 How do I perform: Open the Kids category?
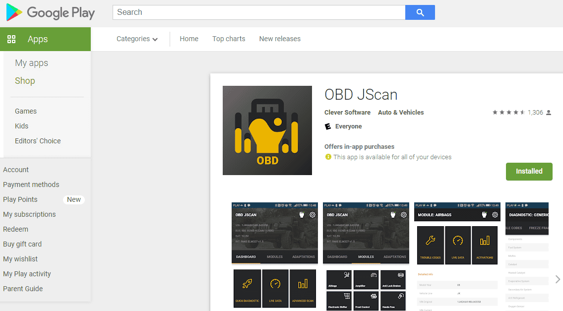click(21, 126)
